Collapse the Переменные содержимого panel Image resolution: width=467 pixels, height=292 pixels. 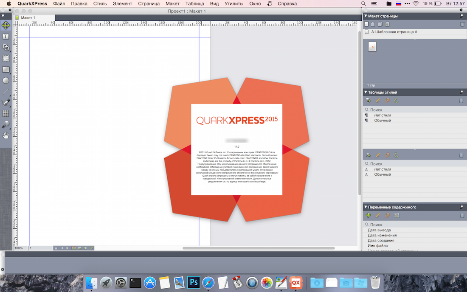[366, 207]
